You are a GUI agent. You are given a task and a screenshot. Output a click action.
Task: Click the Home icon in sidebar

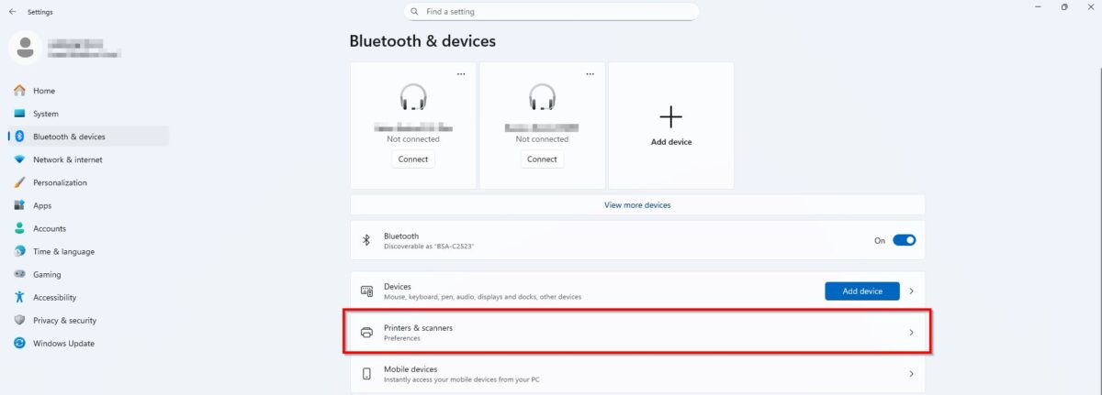[19, 91]
